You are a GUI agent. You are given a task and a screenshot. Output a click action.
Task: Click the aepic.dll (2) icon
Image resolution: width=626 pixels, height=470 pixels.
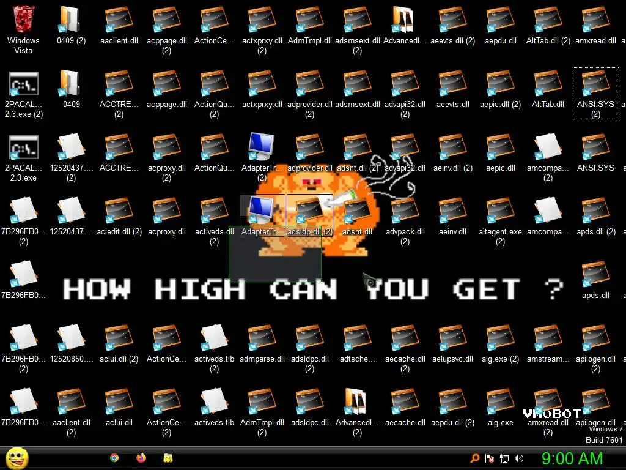pos(500,83)
